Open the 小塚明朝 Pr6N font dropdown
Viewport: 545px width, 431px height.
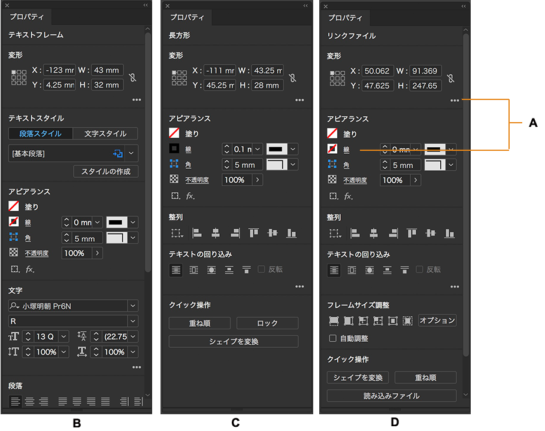tap(133, 305)
